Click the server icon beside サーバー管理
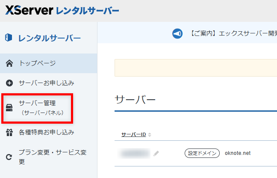This screenshot has height=178, width=277. click(9, 108)
